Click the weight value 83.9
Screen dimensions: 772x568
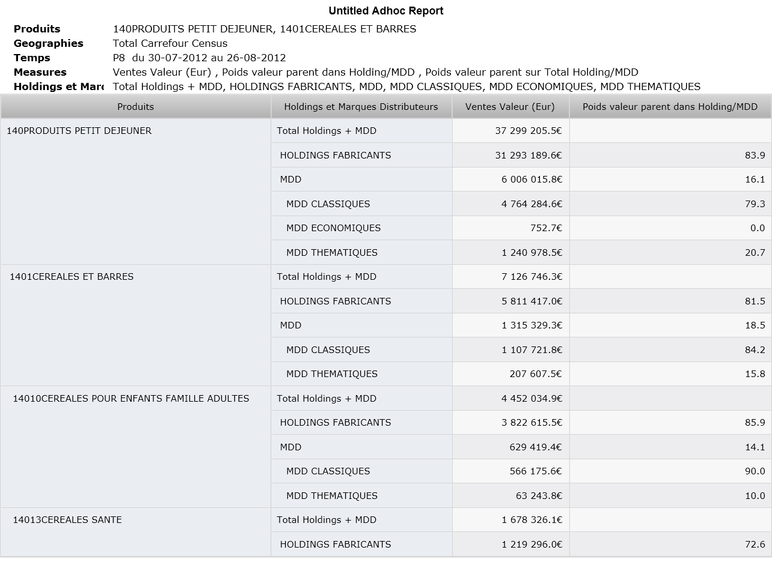[x=755, y=156]
